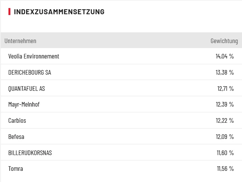The height and width of the screenshot is (182, 242).
Task: Click the red bar beside the heading
Action: [9, 12]
